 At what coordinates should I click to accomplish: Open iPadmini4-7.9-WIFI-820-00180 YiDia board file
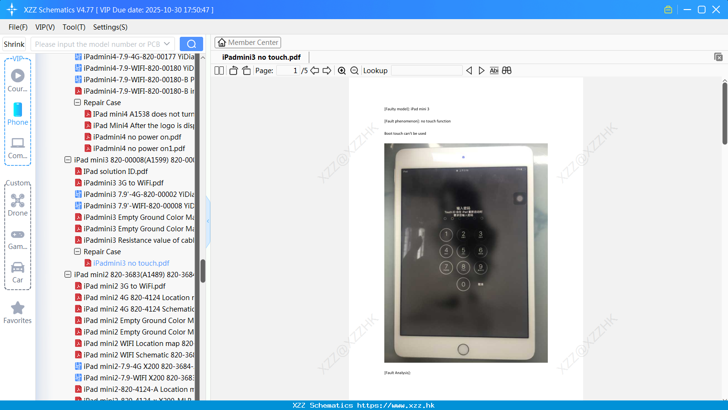134,68
